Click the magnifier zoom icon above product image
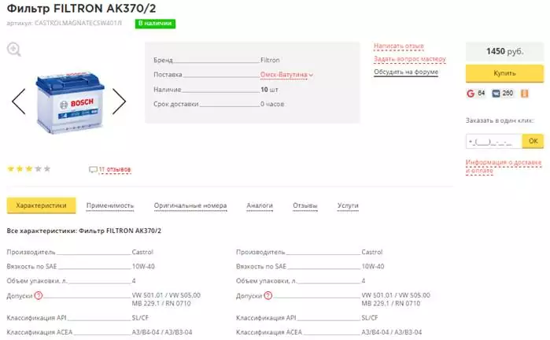 (x=14, y=50)
